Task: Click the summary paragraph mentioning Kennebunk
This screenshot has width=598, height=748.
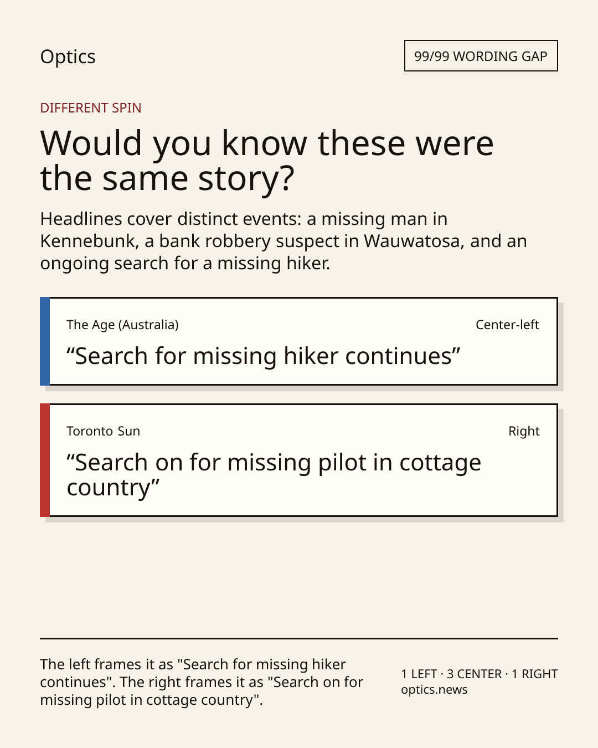Action: click(283, 241)
